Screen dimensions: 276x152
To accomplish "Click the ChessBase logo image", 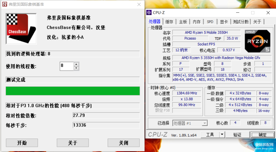I will tap(21, 29).
